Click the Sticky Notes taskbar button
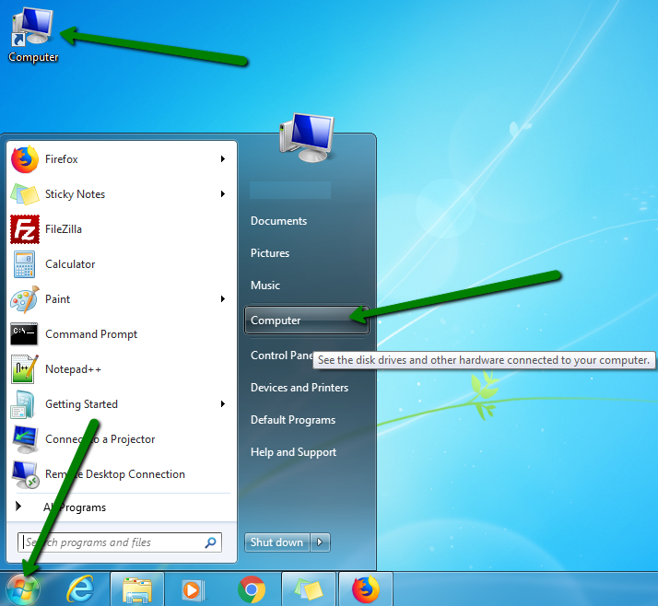 click(x=309, y=589)
